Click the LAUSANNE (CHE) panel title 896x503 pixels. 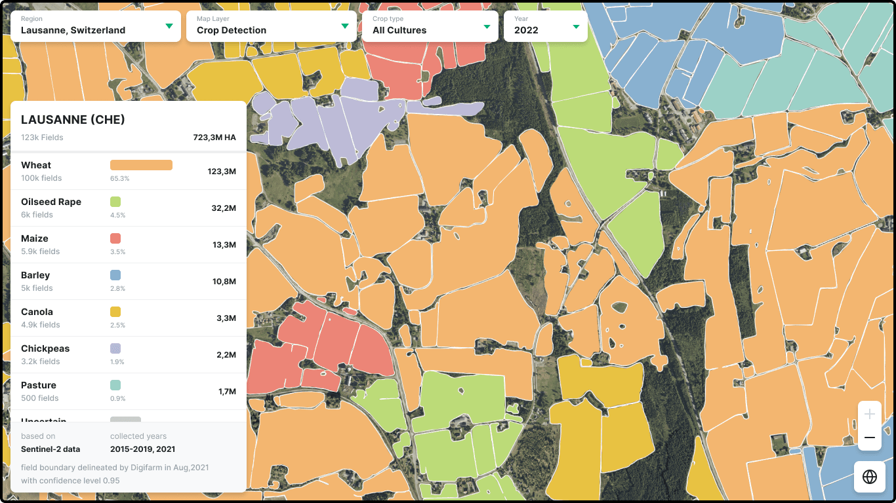click(x=73, y=120)
